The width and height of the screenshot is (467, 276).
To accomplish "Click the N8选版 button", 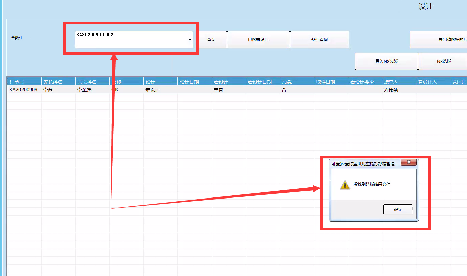I will [x=442, y=62].
